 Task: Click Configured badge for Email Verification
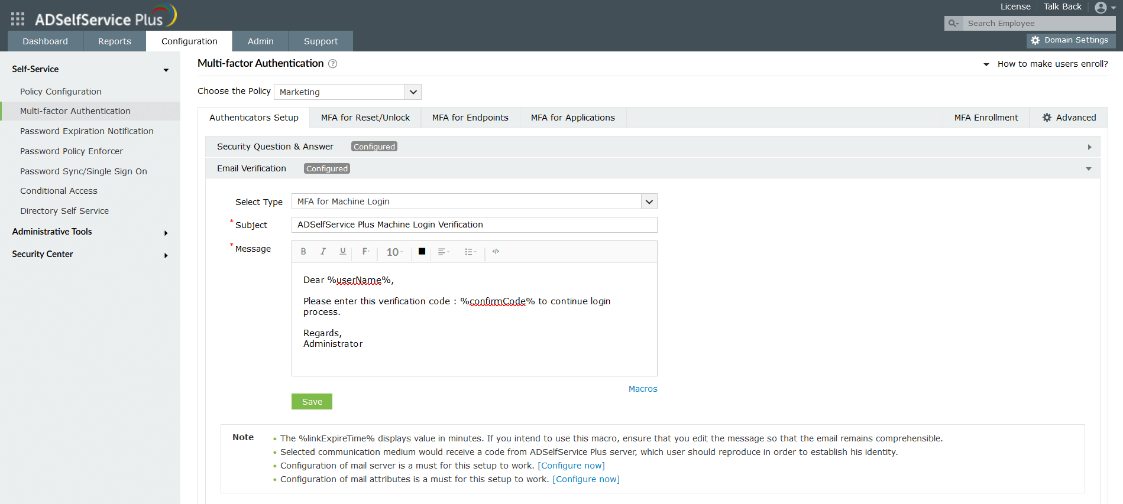(327, 168)
